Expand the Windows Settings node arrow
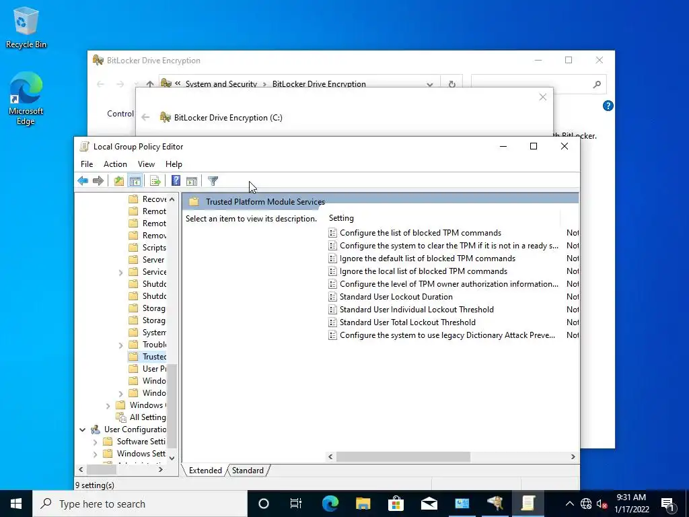The width and height of the screenshot is (689, 517). [x=95, y=454]
